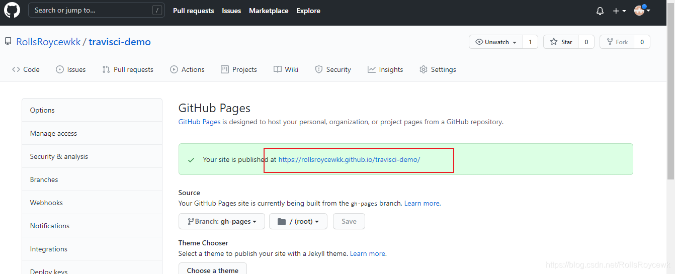Open the fork count 0
This screenshot has height=274, width=675.
(642, 42)
